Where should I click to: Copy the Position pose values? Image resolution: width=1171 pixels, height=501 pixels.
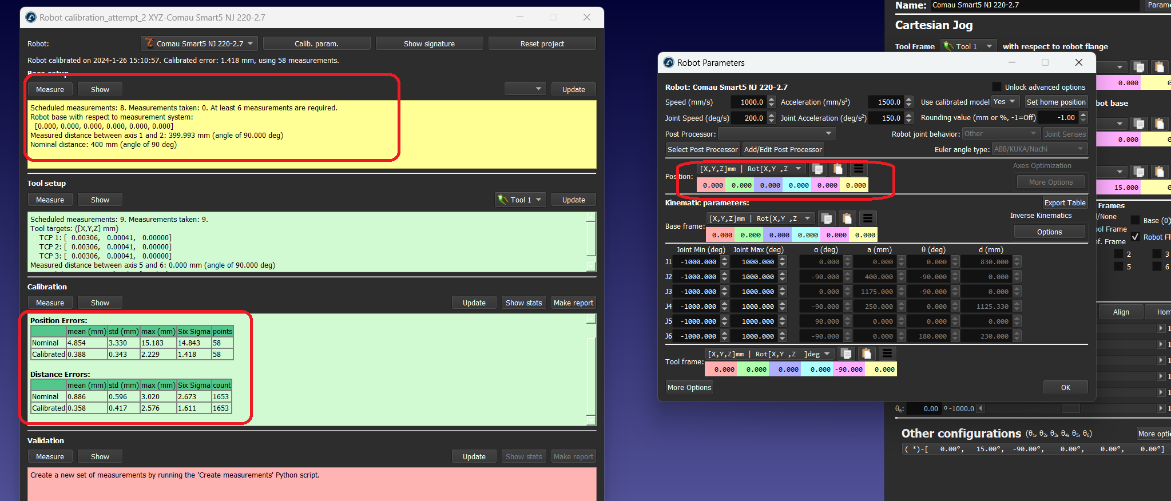coord(817,169)
